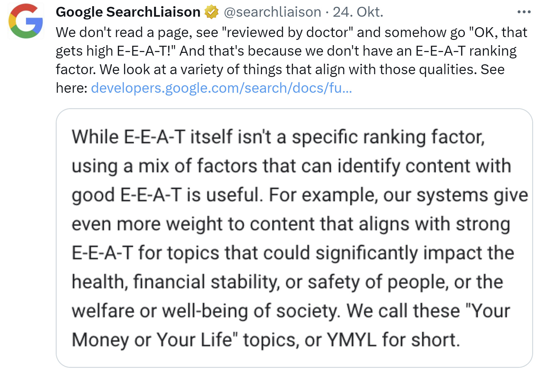The height and width of the screenshot is (370, 543).
Task: Open the tweet's three-dot more menu
Action: click(524, 12)
